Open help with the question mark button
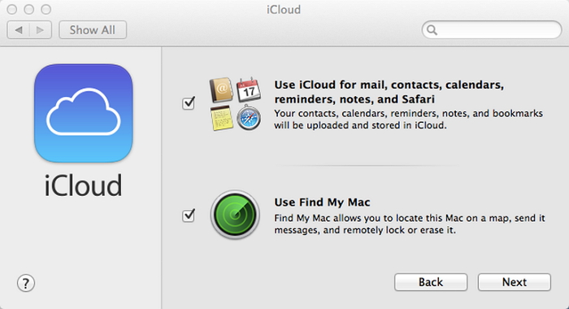 pyautogui.click(x=26, y=283)
